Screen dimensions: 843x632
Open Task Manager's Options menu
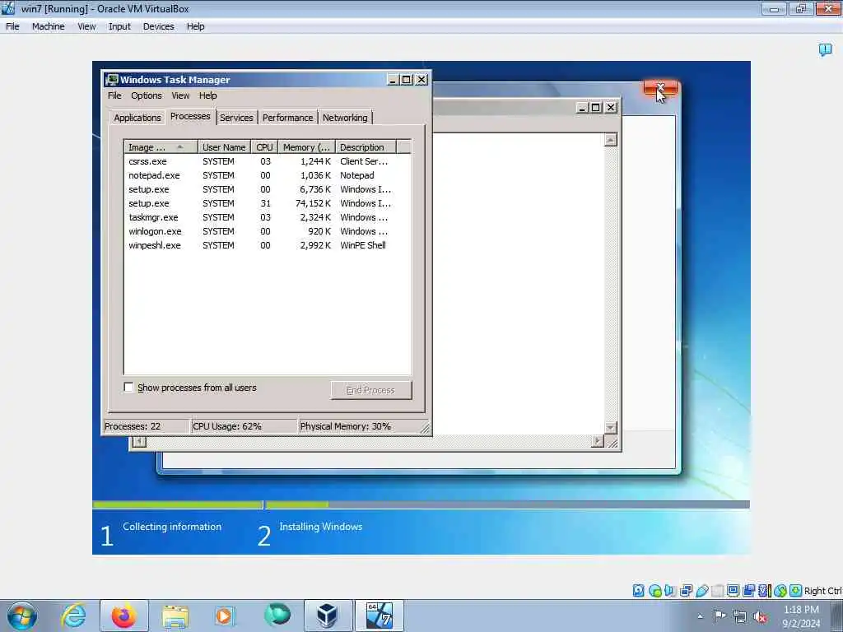pyautogui.click(x=147, y=95)
